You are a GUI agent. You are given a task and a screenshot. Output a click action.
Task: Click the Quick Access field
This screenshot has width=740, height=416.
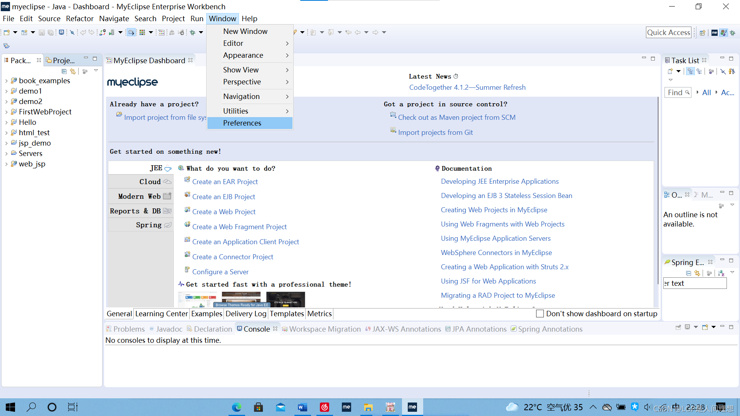pos(668,33)
